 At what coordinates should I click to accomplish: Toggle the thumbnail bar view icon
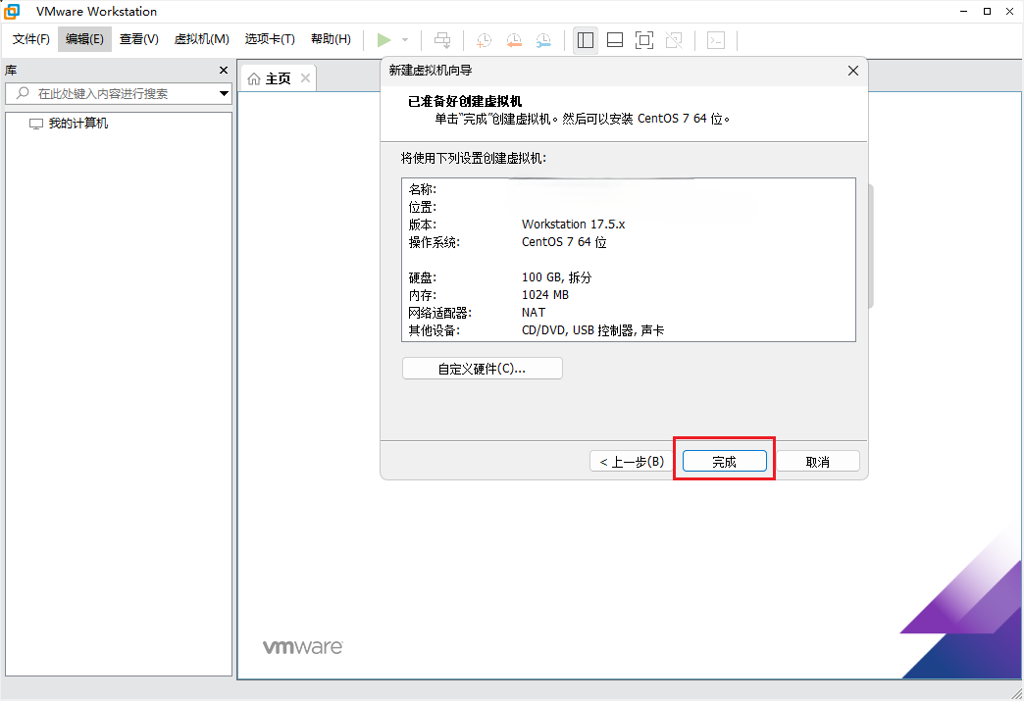coord(615,40)
